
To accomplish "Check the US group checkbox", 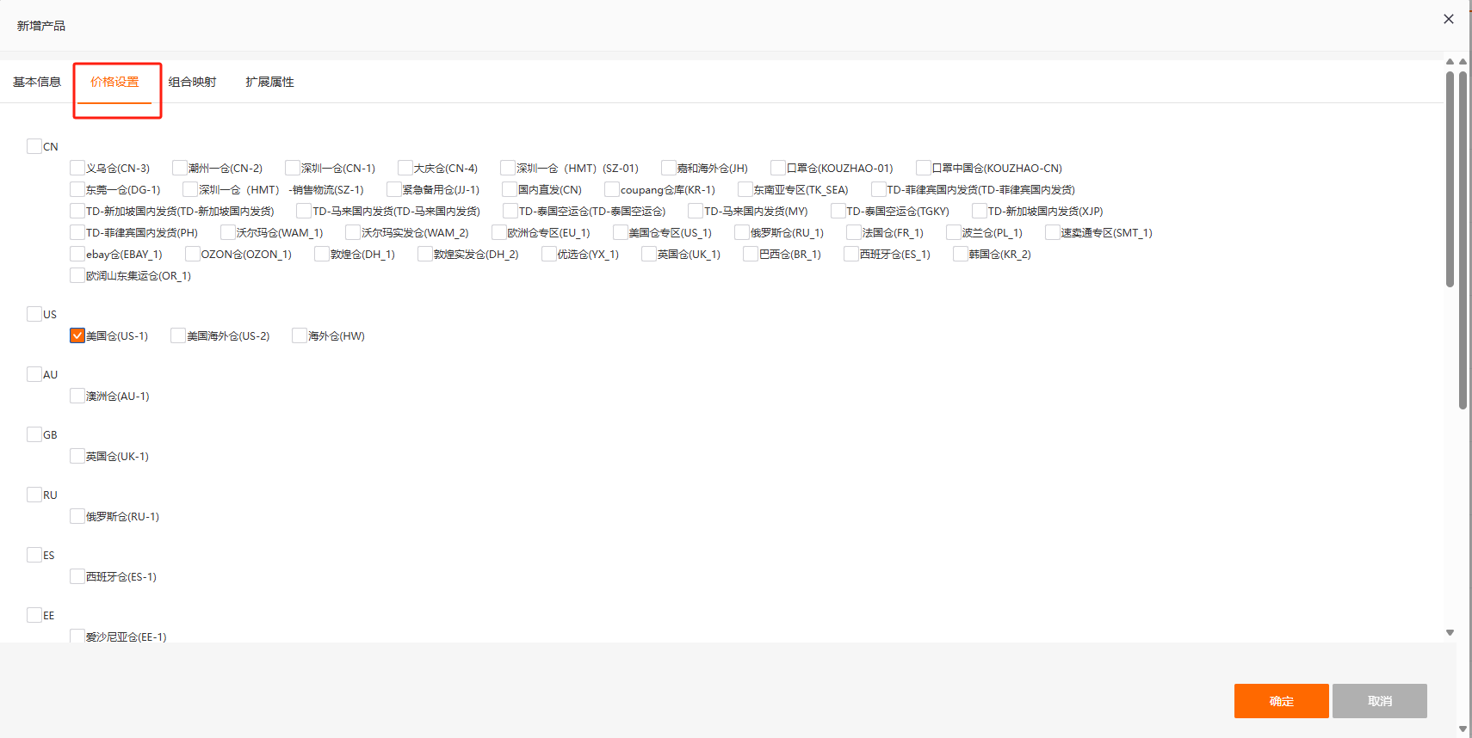I will (x=34, y=314).
